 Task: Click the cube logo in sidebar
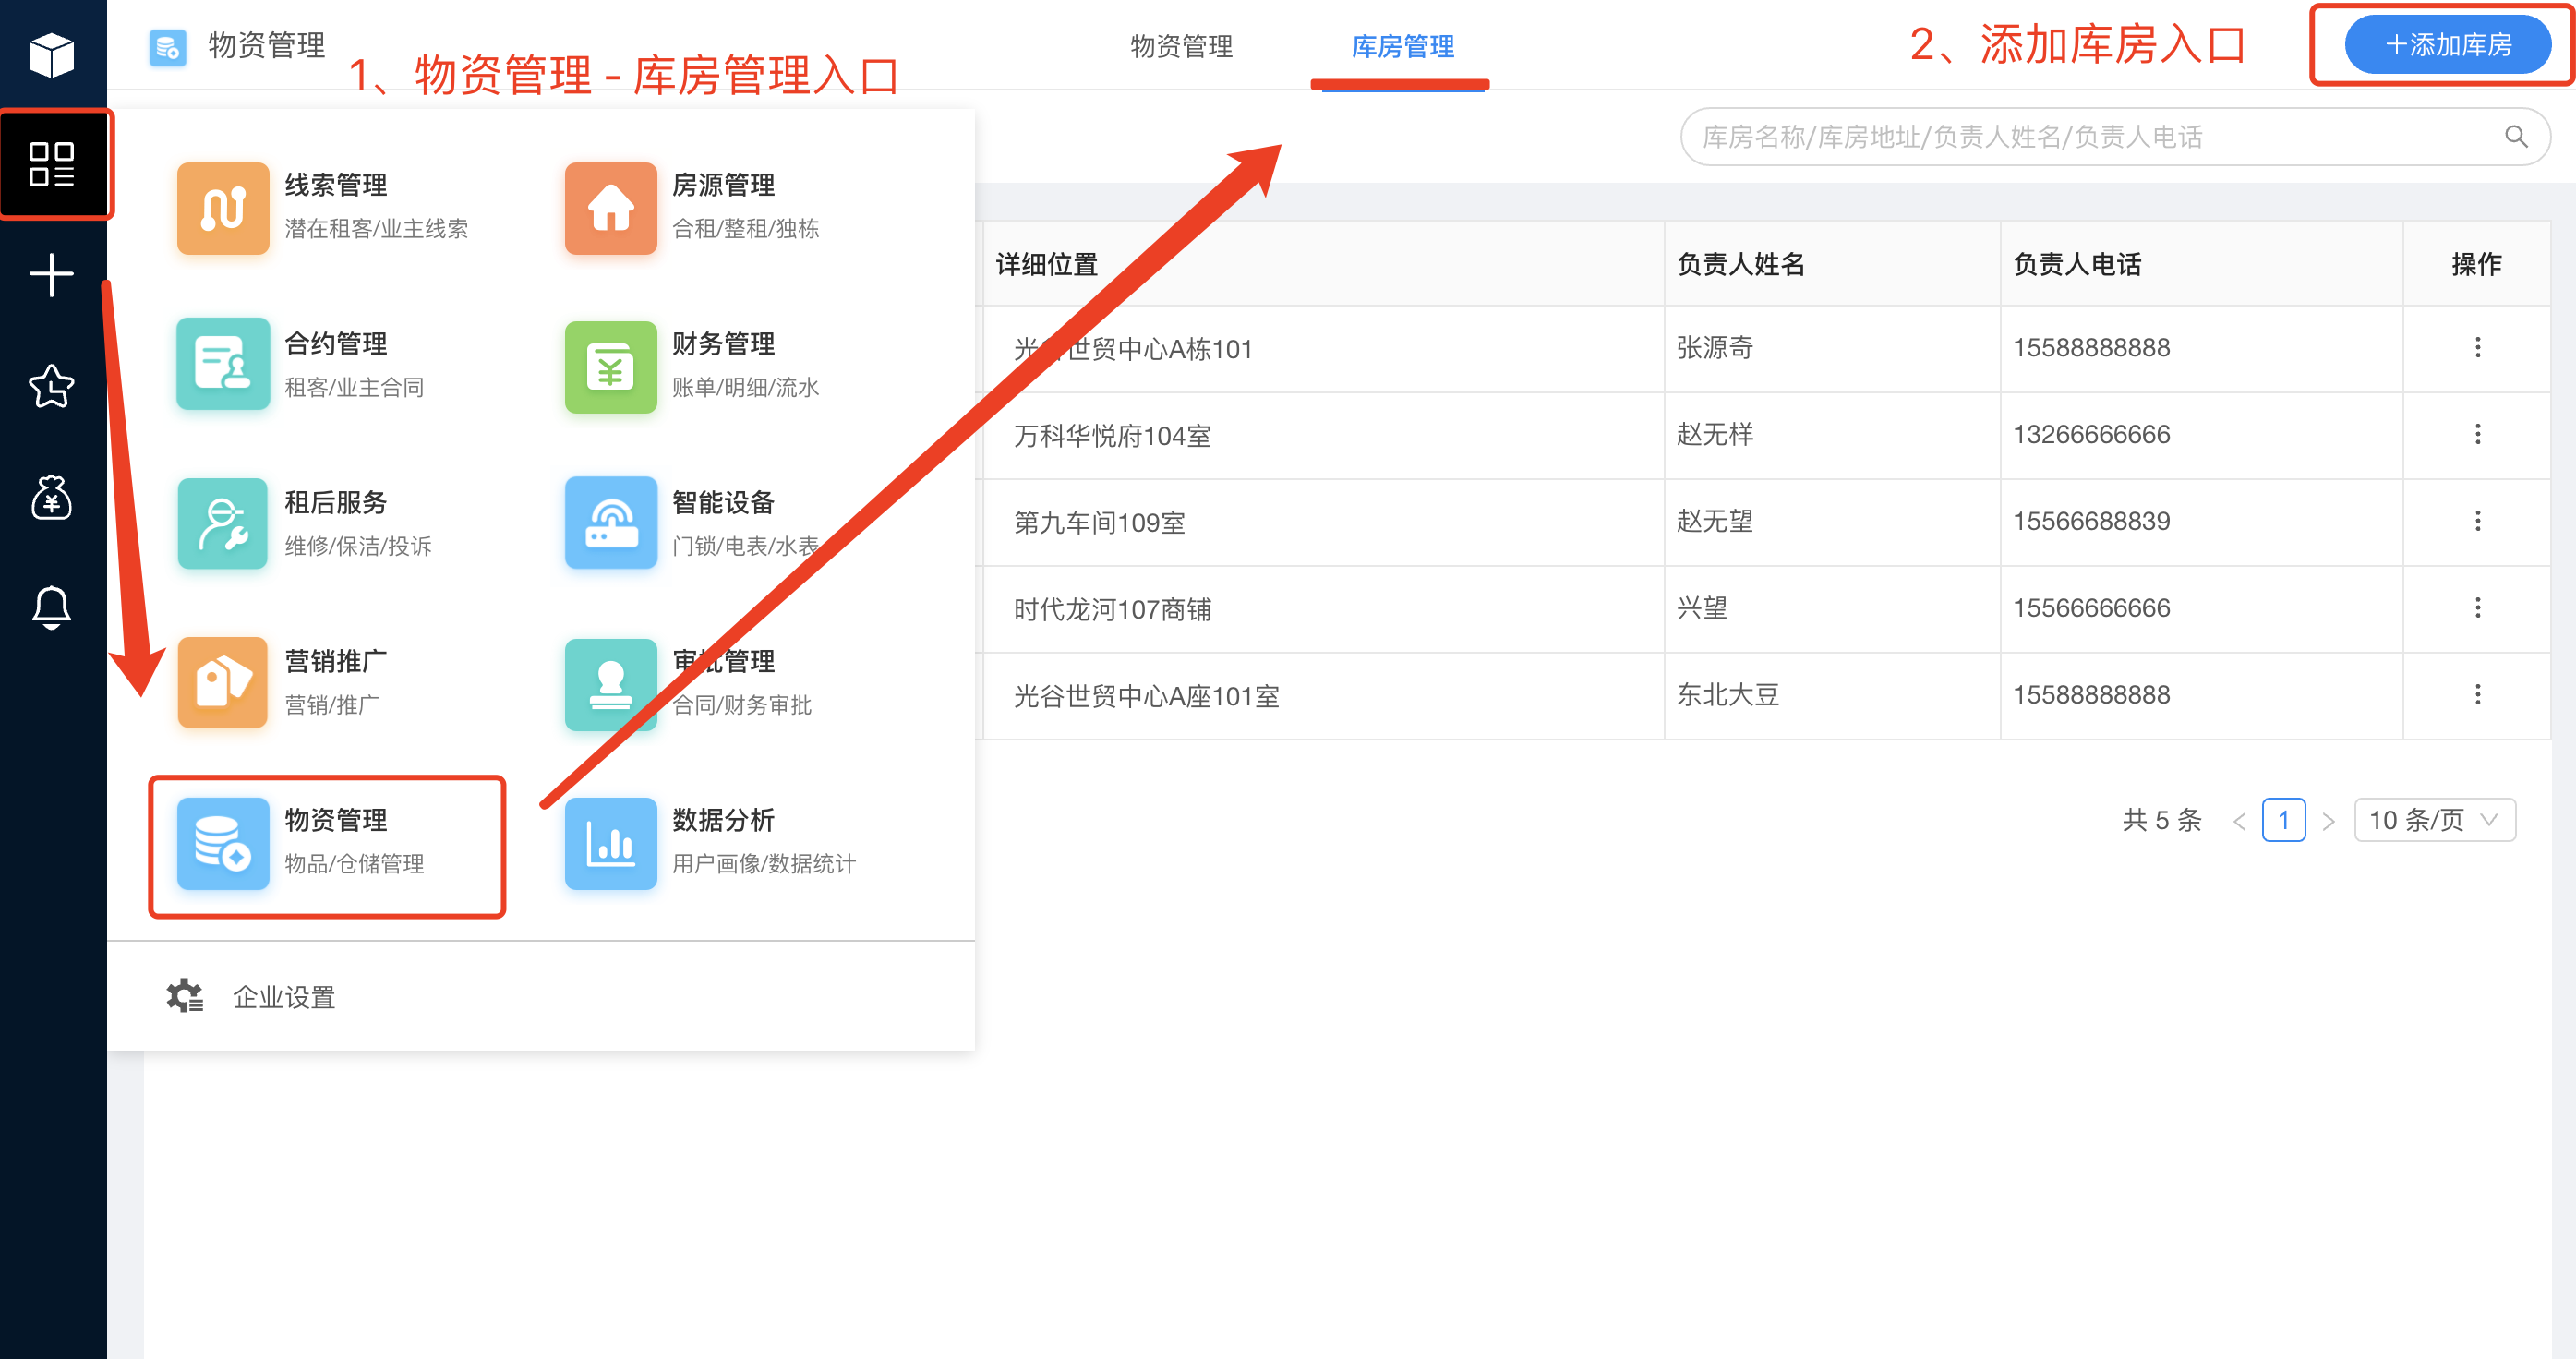tap(51, 55)
